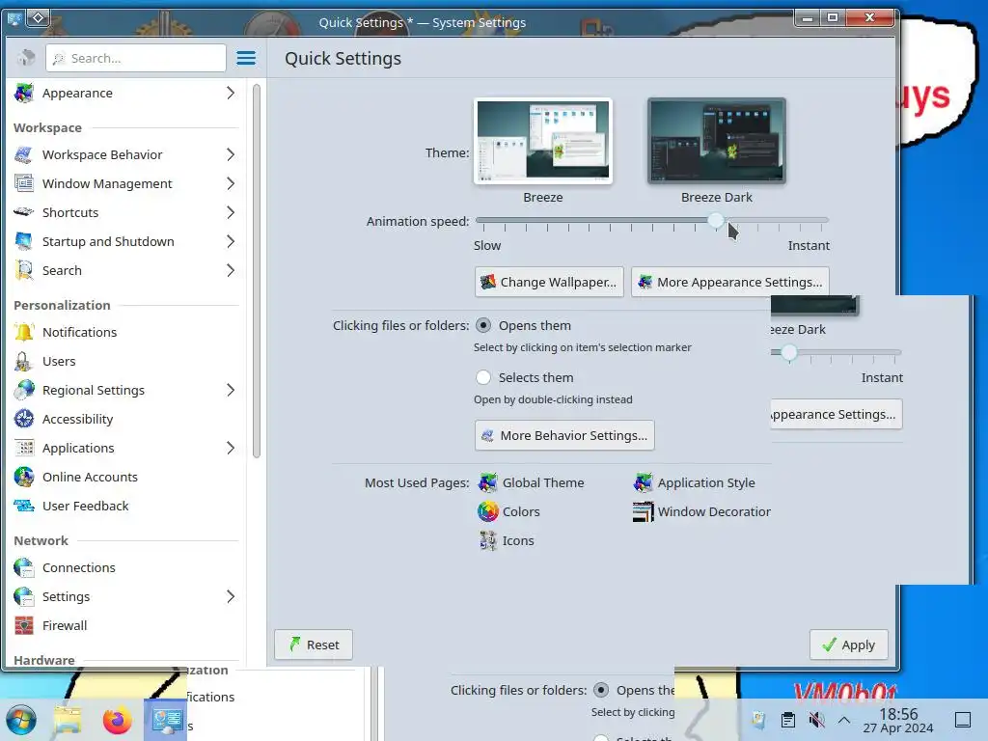The width and height of the screenshot is (988, 741).
Task: Click the Shortcuts keyboard icon
Action: (x=24, y=212)
